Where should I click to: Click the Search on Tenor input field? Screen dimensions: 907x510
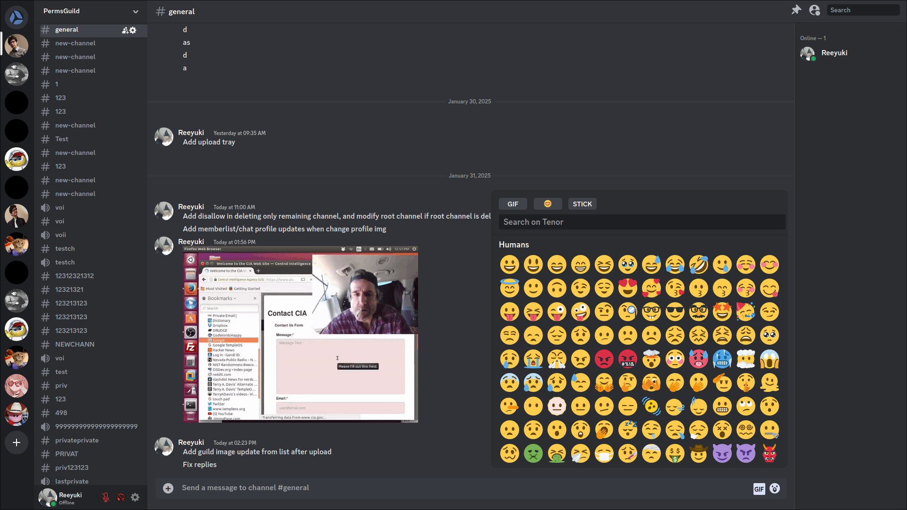coord(642,222)
